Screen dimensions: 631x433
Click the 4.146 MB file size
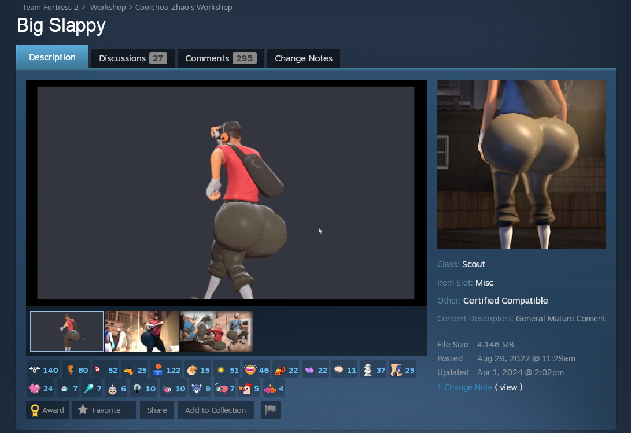coord(496,345)
